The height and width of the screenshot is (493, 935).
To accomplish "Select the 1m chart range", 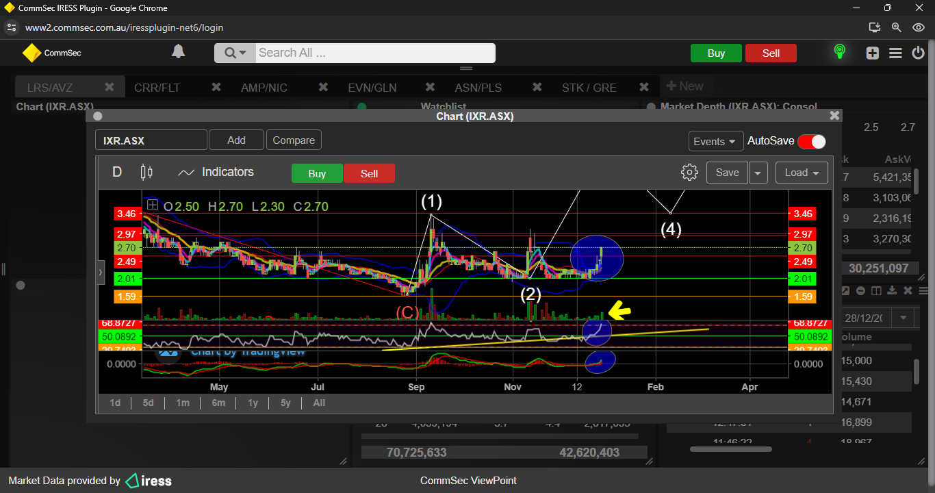I will tap(182, 403).
